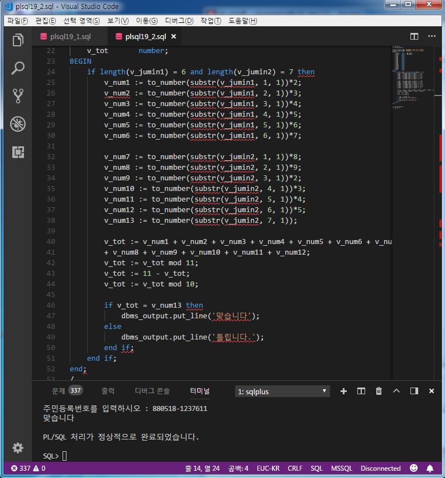Click line number 40 in gutter
Image resolution: width=445 pixels, height=478 pixels.
tap(51, 242)
